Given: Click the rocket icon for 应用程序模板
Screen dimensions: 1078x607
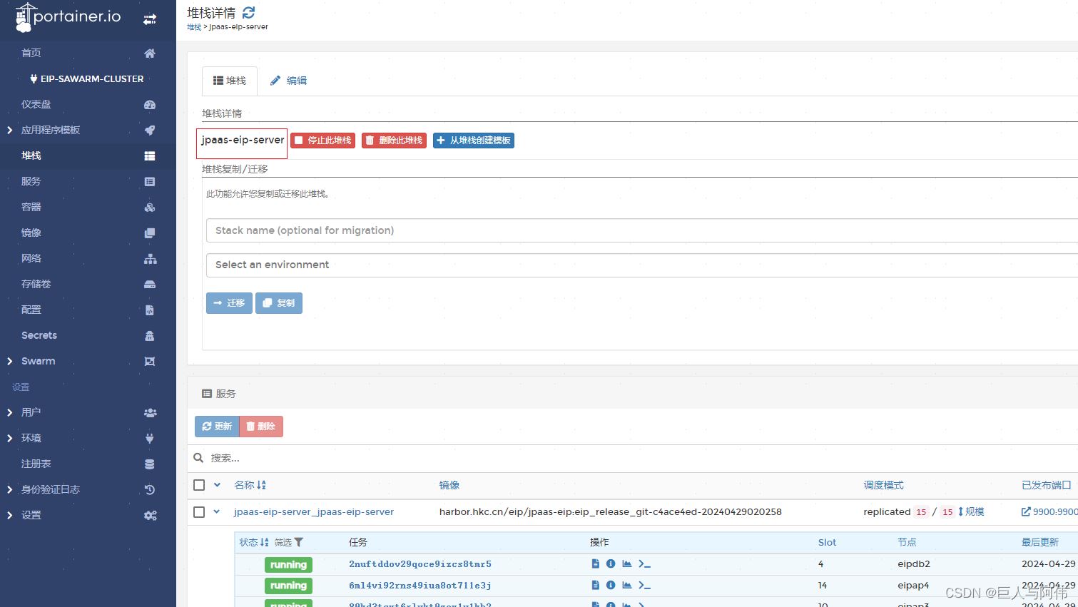Looking at the screenshot, I should pos(150,131).
